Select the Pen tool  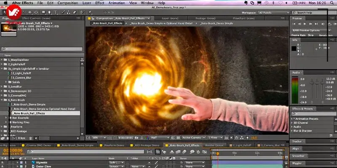(x=49, y=12)
